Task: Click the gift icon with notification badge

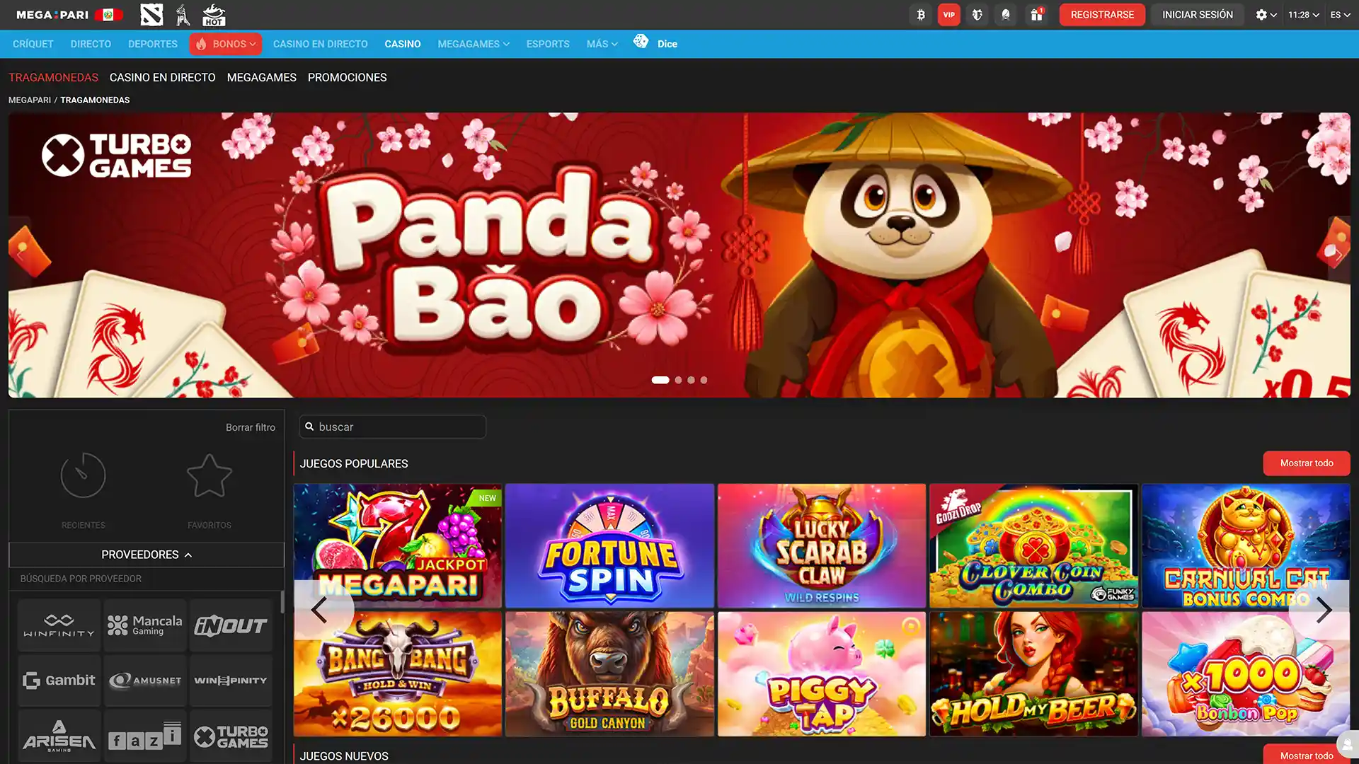Action: click(1037, 14)
